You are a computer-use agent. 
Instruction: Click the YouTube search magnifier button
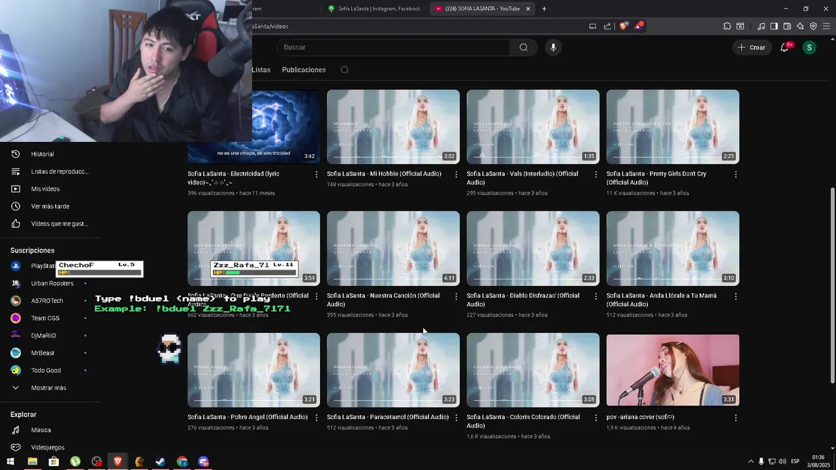[523, 47]
